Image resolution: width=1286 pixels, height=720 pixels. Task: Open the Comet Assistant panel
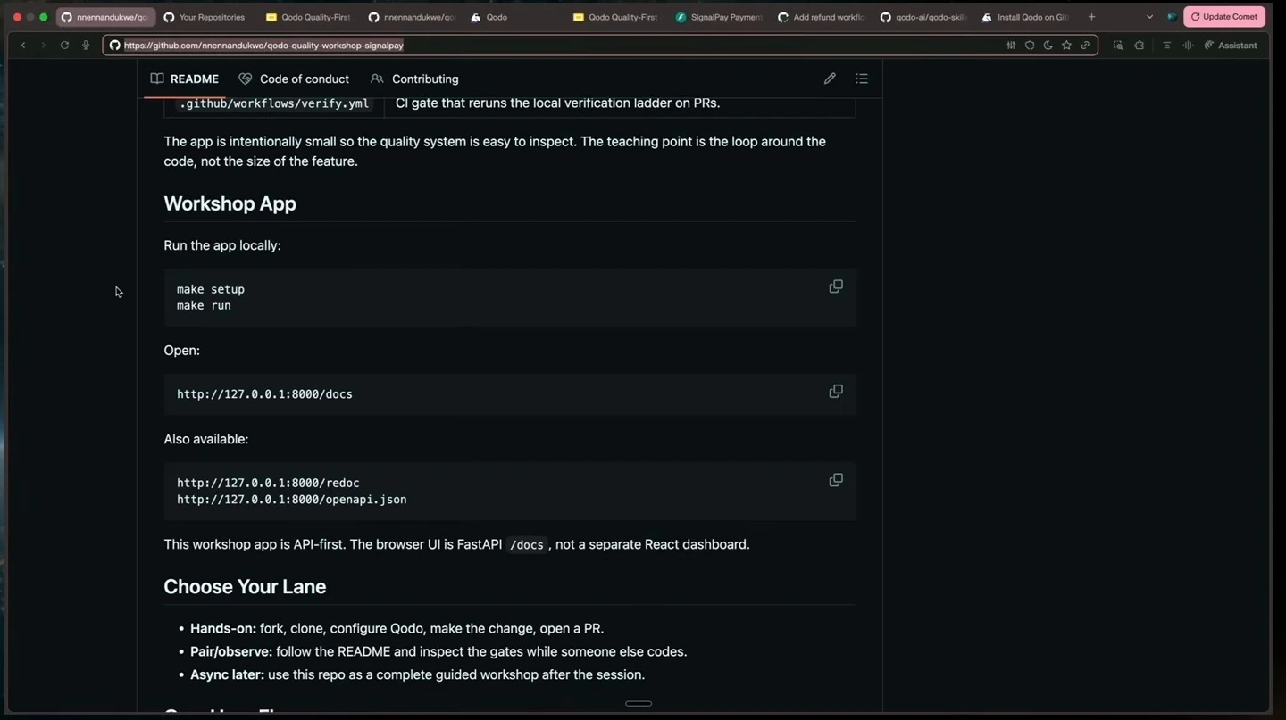pos(1231,46)
